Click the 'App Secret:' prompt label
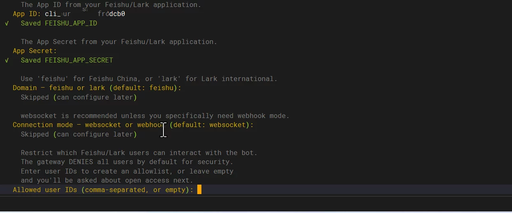 [35, 51]
